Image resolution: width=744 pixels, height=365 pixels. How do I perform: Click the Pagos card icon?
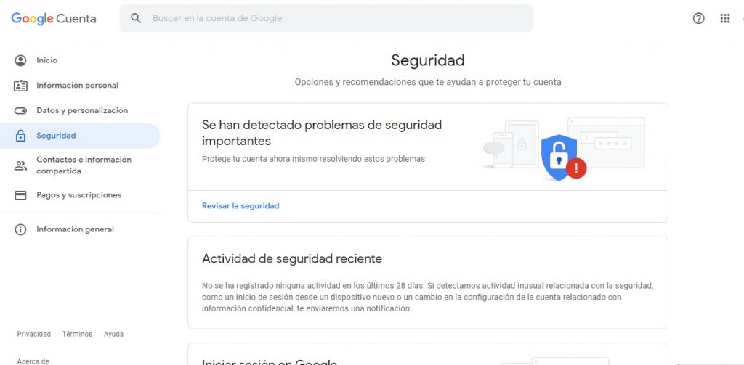tap(20, 195)
